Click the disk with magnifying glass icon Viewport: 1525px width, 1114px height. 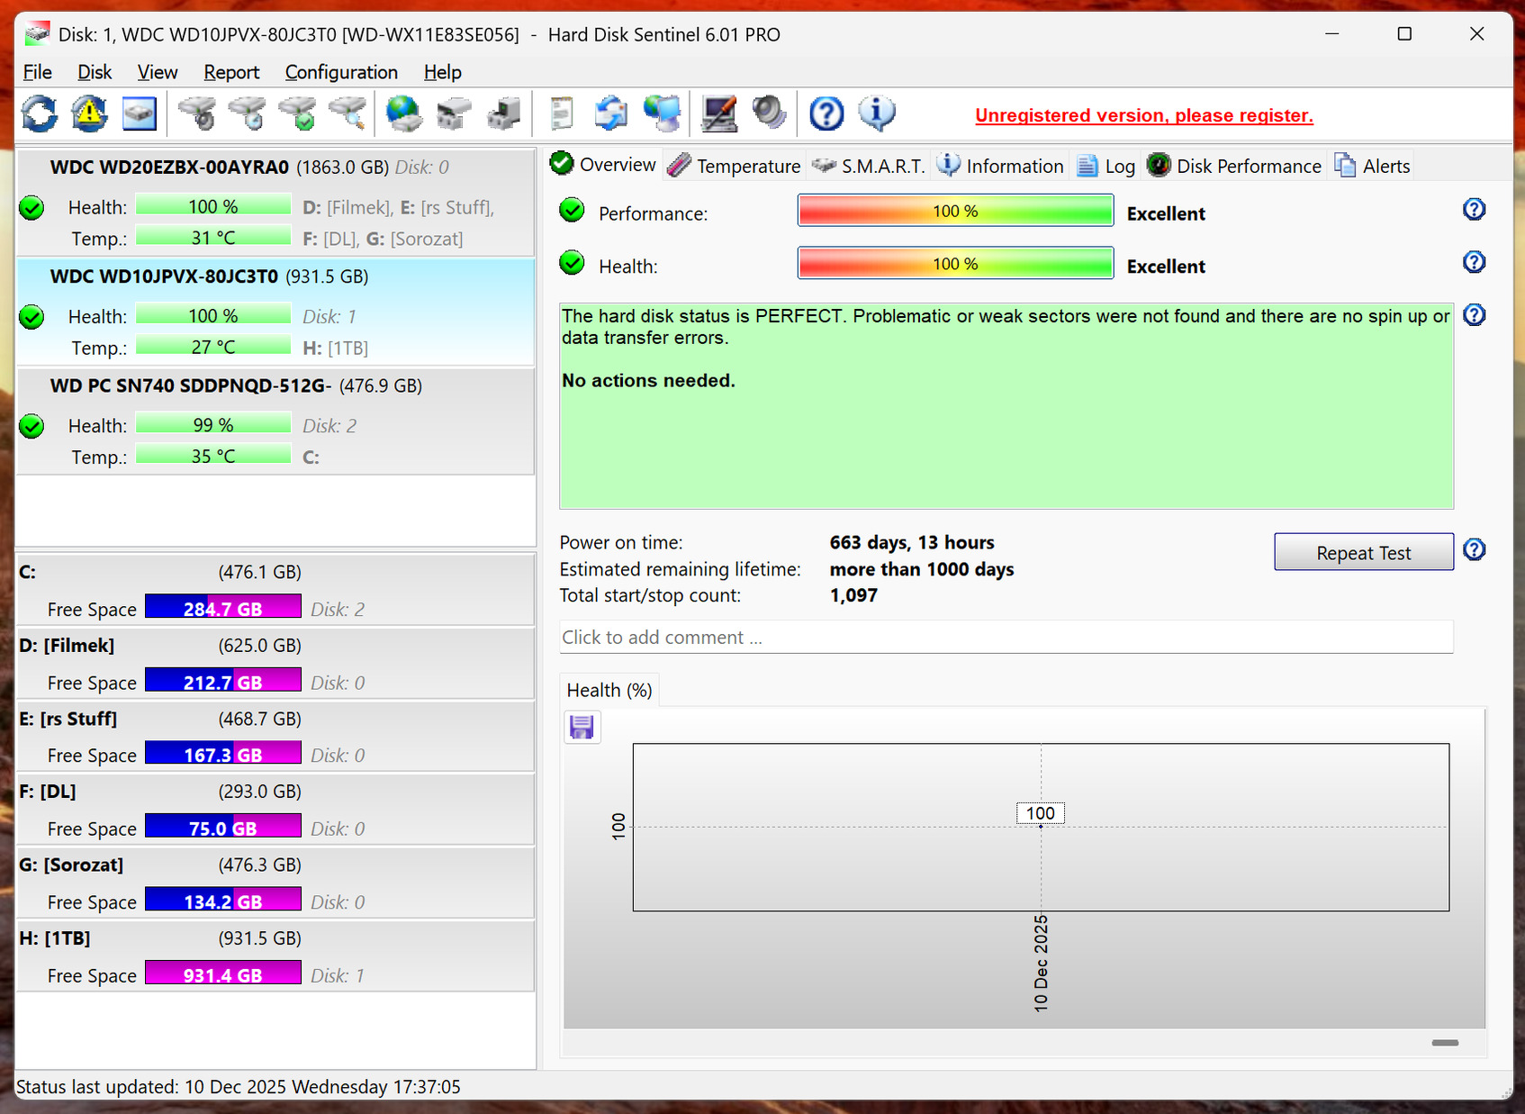(347, 113)
